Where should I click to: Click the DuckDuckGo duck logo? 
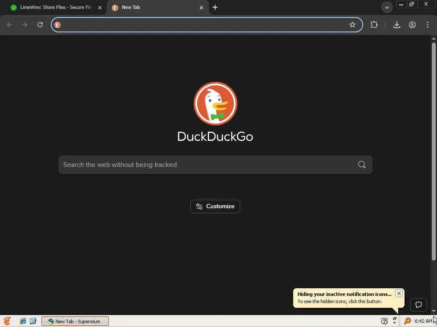click(x=216, y=103)
